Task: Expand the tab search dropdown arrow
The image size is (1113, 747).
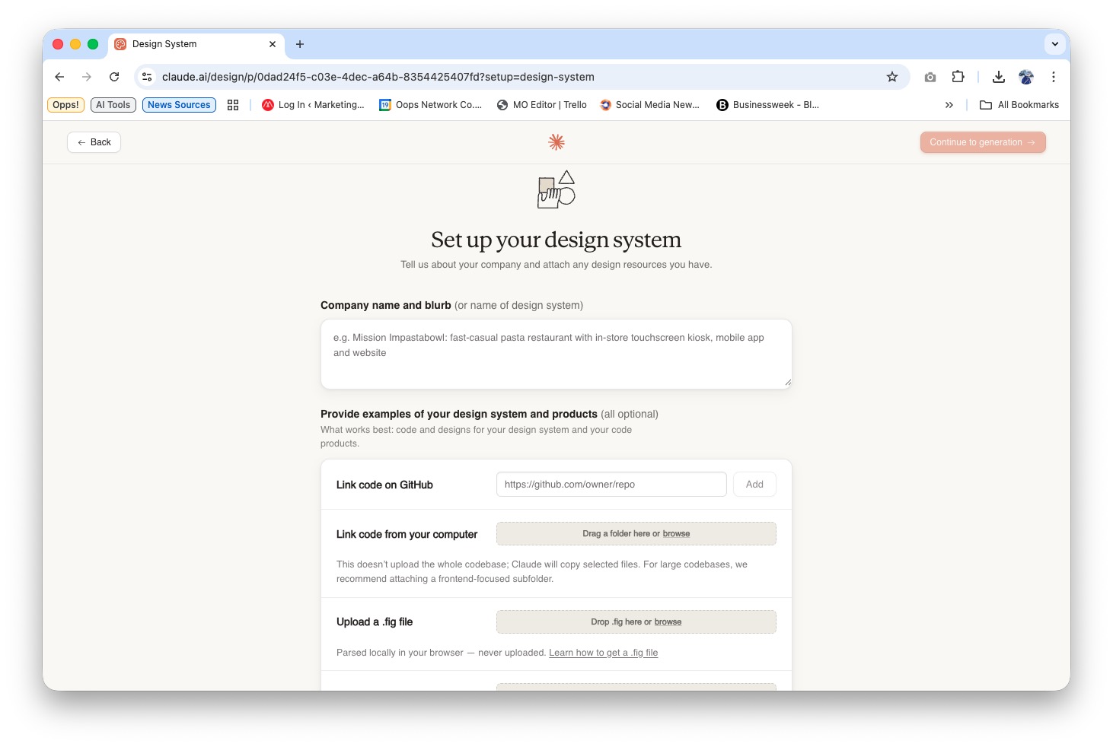Action: point(1055,44)
